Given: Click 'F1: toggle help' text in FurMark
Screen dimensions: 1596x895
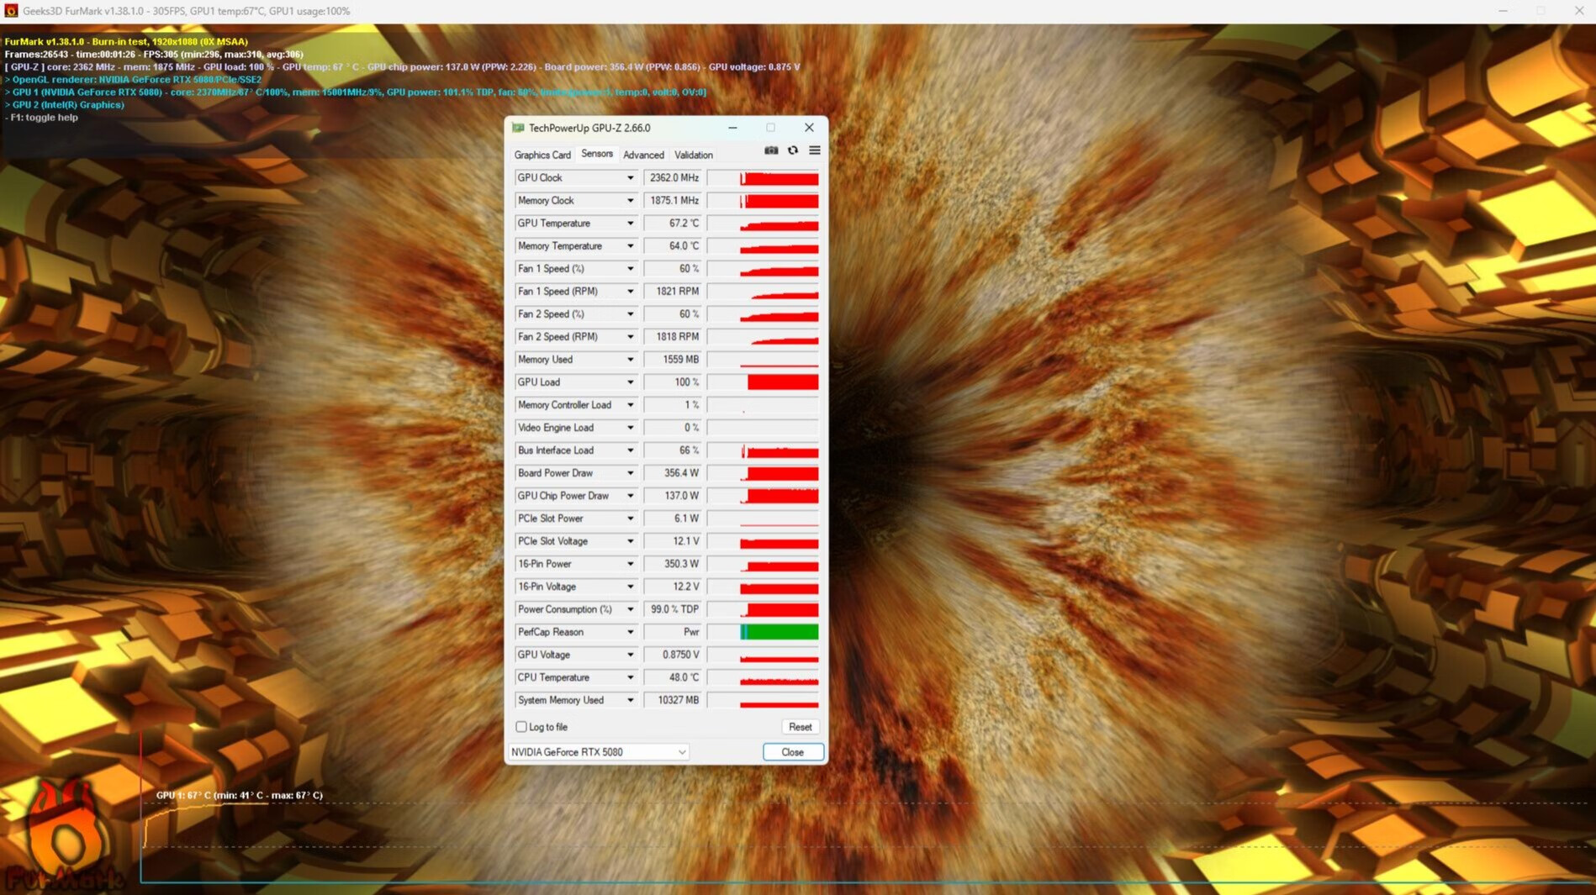Looking at the screenshot, I should [44, 118].
